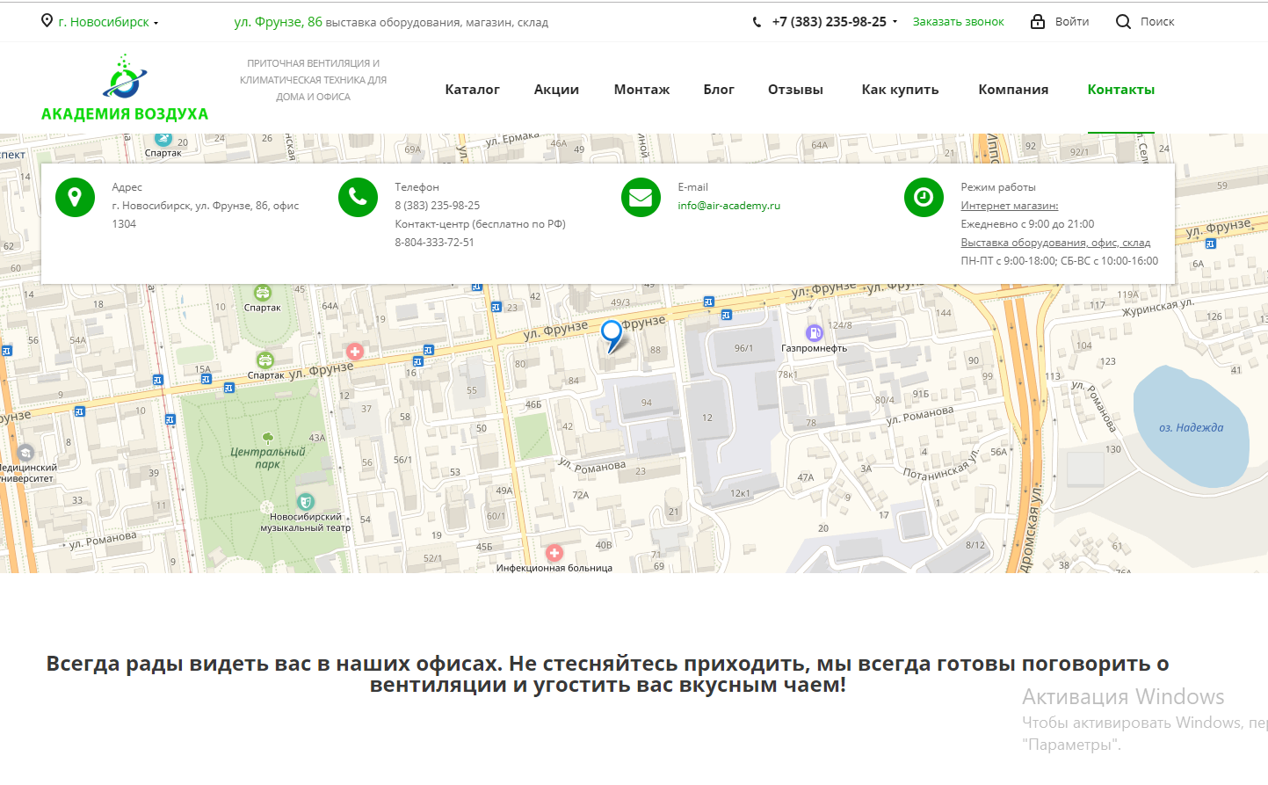Click the green telephone icon
Screen dimensions: 1268x785
point(358,197)
